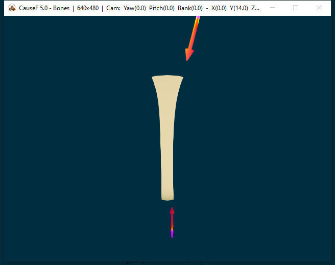
Task: Click the narrow bottom end of the bone
Action: coord(167,196)
